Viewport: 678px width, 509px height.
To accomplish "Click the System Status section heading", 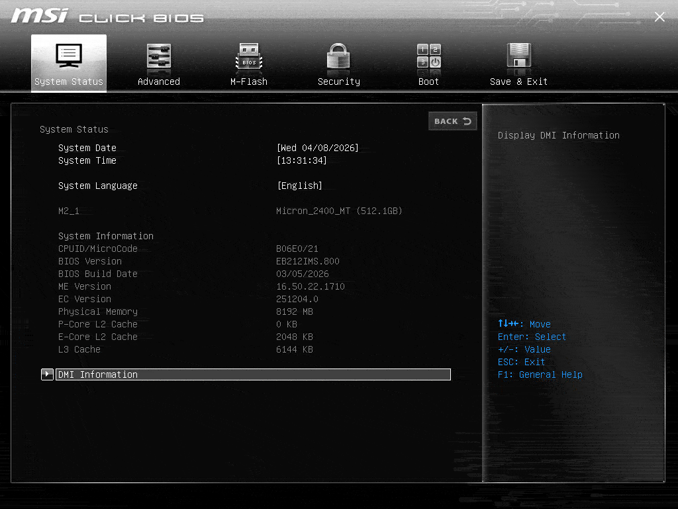I will [74, 129].
